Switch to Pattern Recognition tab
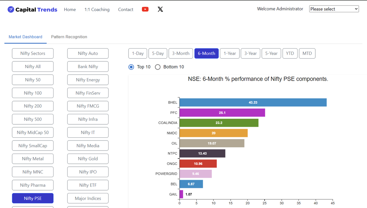This screenshot has width=367, height=208. click(x=69, y=37)
